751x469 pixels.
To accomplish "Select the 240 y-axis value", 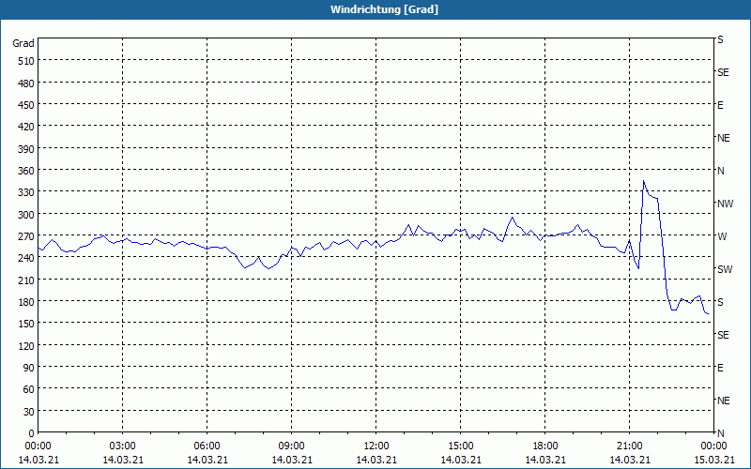I will [26, 258].
